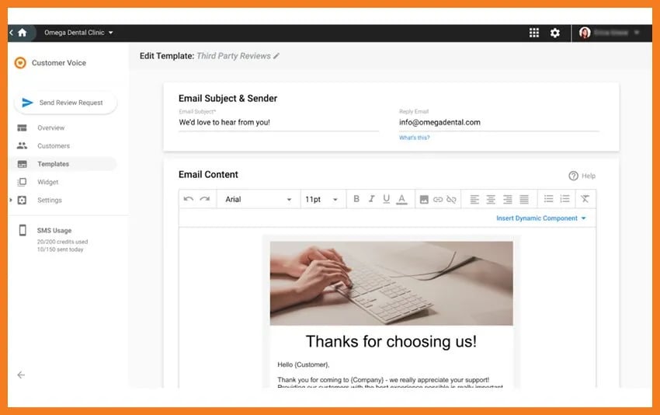Click the remove link icon
This screenshot has height=415, width=660.
[x=452, y=200]
